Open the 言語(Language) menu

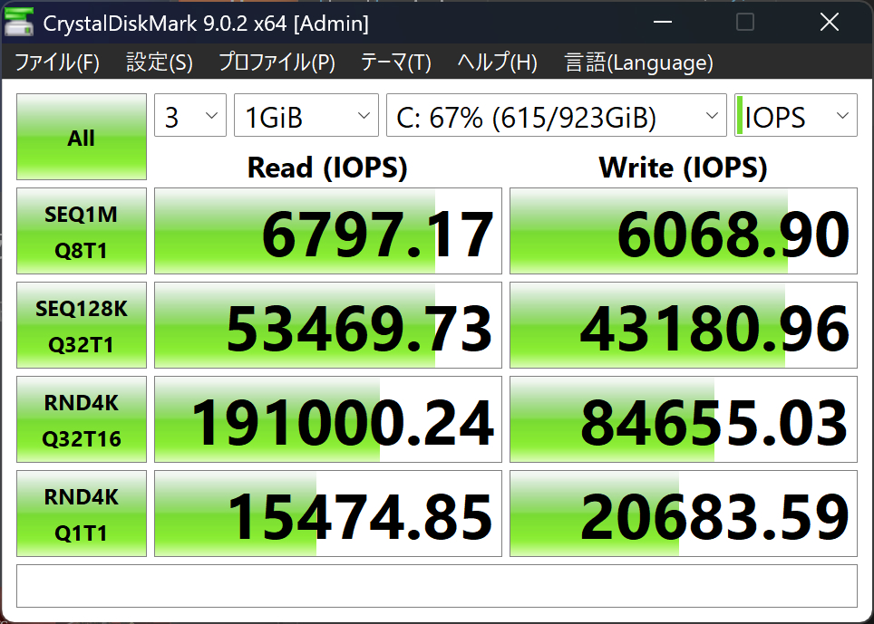[x=639, y=62]
